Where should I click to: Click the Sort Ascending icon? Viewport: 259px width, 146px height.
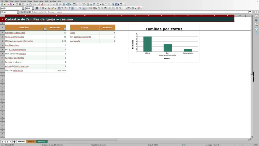(x=77, y=5)
